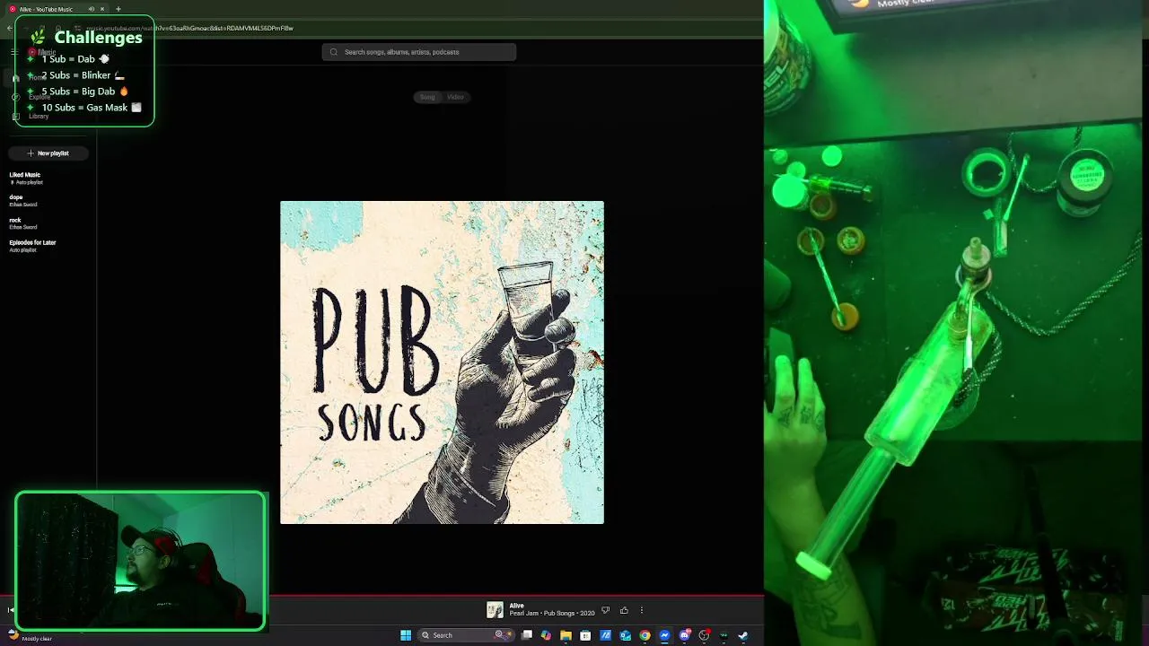Dislike the song Alive
The height and width of the screenshot is (646, 1149).
click(605, 610)
